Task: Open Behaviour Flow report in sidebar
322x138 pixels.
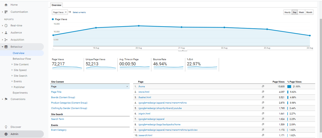Action: pyautogui.click(x=22, y=59)
